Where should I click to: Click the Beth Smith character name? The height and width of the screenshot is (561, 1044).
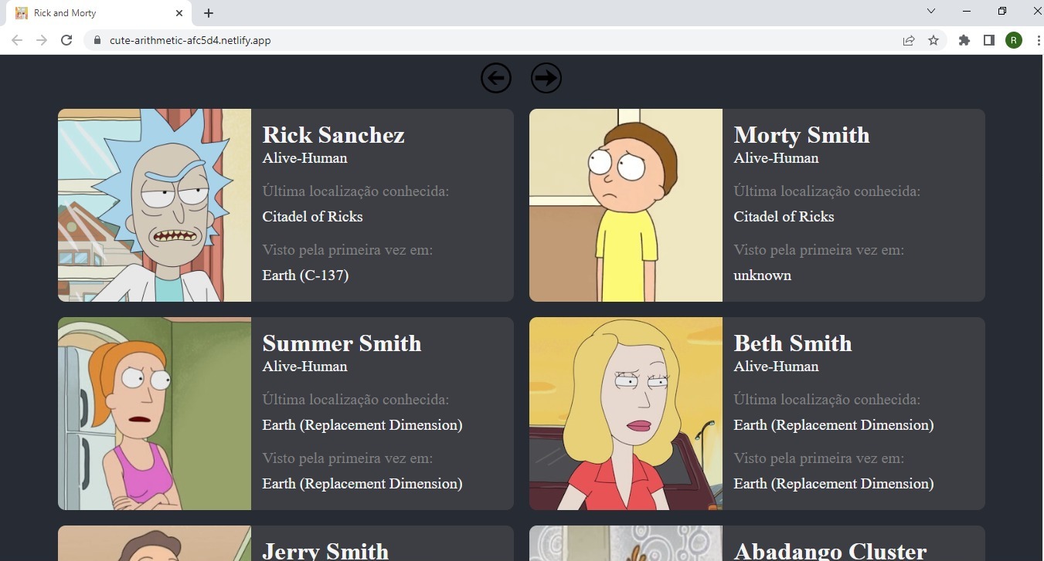[x=792, y=343]
